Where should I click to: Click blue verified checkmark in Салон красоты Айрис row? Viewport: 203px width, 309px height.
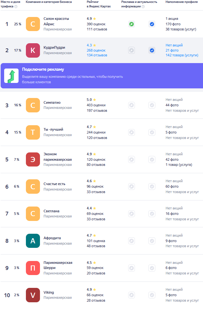coord(152,24)
